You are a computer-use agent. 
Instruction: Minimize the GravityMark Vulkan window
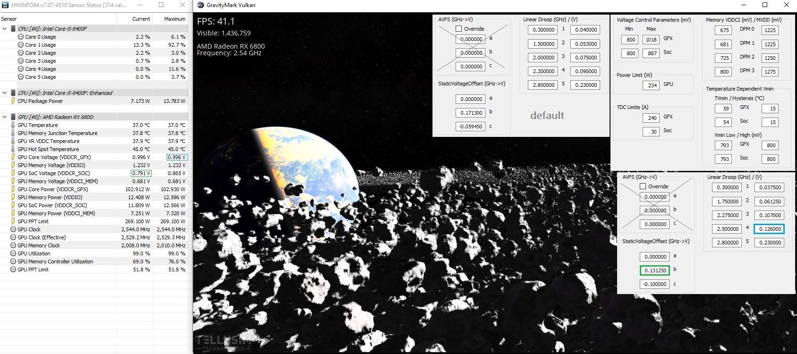743,5
